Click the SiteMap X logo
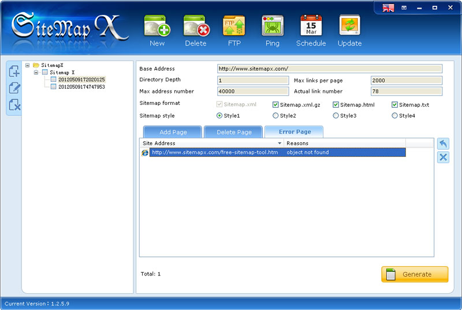 [x=70, y=27]
